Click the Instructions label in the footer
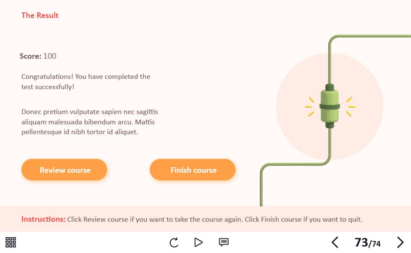 (x=44, y=219)
